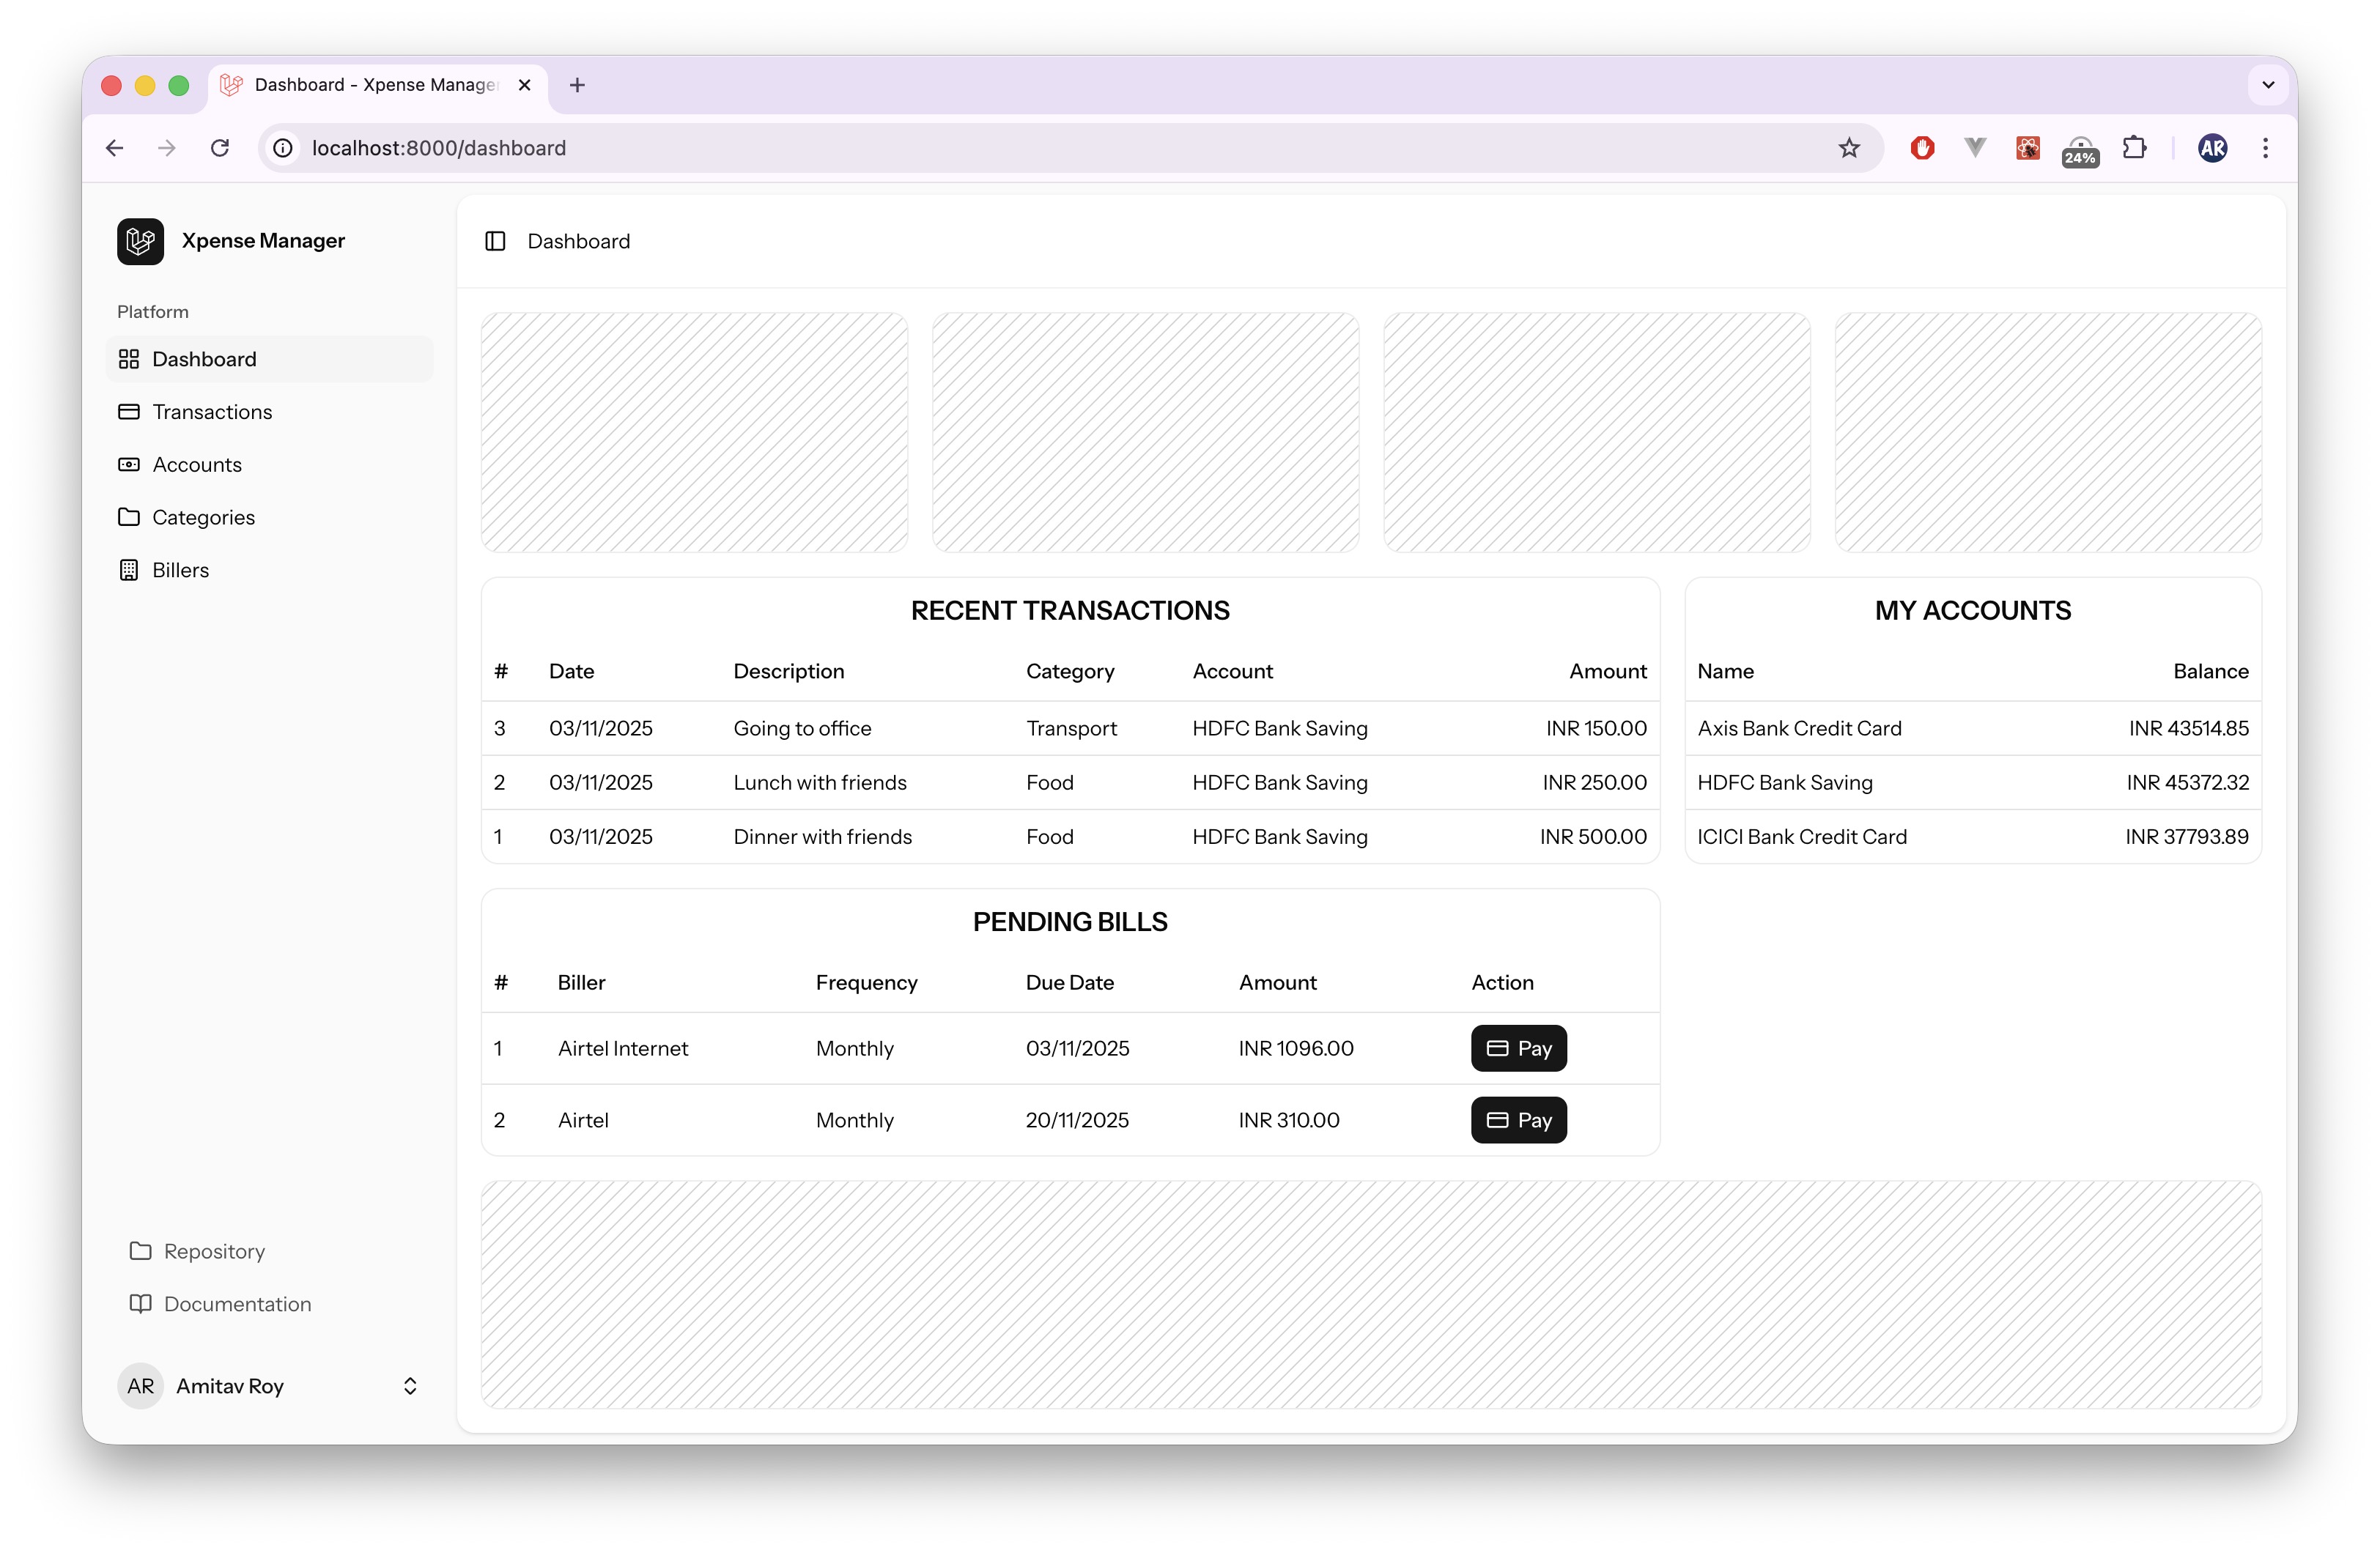
Task: Open the Repository link
Action: click(213, 1252)
